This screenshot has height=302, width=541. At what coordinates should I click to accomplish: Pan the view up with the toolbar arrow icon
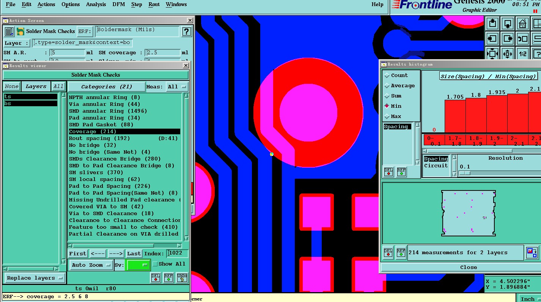(x=492, y=24)
